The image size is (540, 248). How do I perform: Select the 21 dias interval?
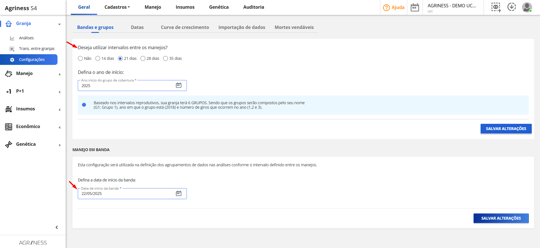click(x=120, y=58)
